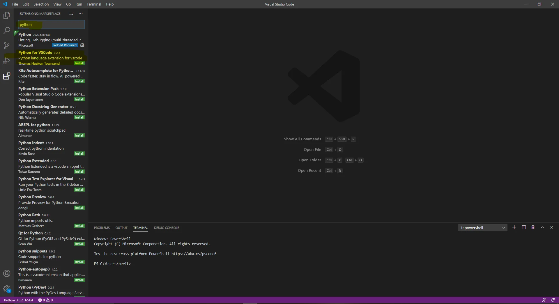Install Python Extension Pack

click(79, 99)
